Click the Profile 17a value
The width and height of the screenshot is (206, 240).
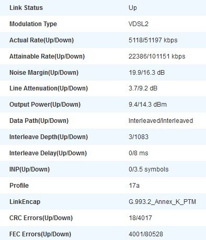pos(134,186)
